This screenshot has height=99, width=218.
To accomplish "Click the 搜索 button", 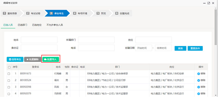I will (180, 48).
